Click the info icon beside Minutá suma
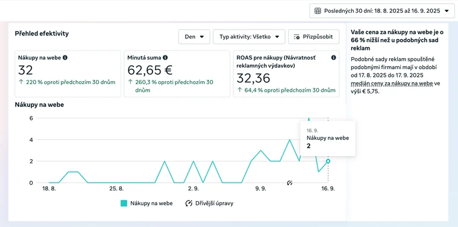Screen dimensions: 458x227 [x=165, y=58]
